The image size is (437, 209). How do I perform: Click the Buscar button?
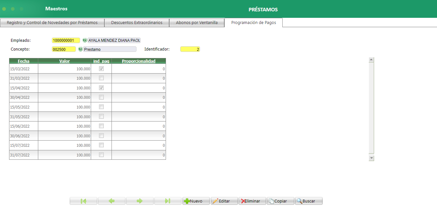(x=309, y=201)
